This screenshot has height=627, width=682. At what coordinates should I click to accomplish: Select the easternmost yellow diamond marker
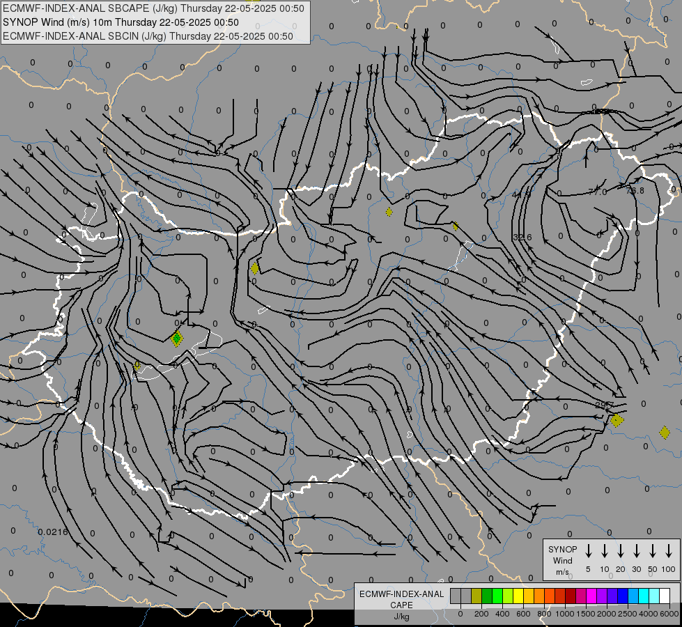point(665,433)
